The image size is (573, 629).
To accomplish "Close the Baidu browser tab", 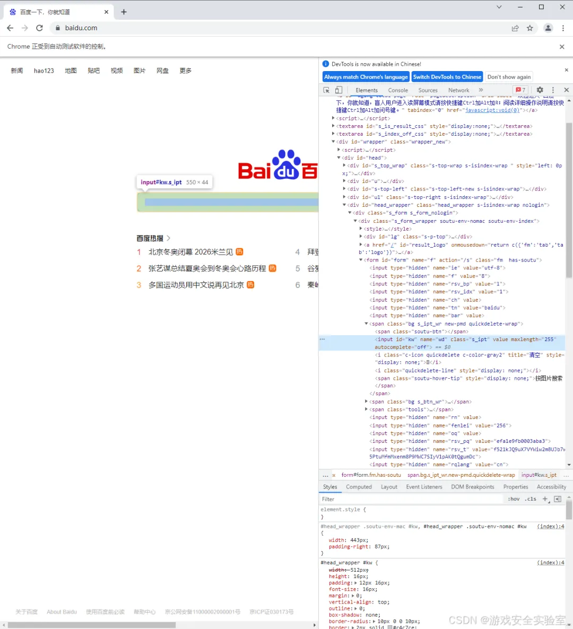I will [x=106, y=12].
